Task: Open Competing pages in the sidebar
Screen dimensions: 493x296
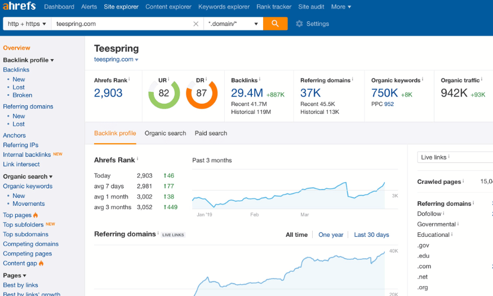Action: click(28, 254)
